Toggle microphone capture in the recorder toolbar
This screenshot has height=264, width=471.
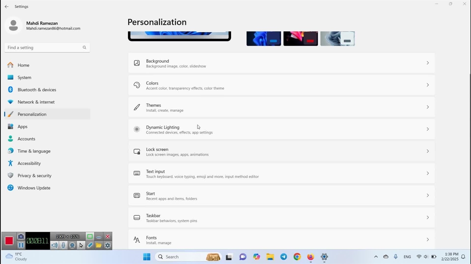[x=63, y=245]
